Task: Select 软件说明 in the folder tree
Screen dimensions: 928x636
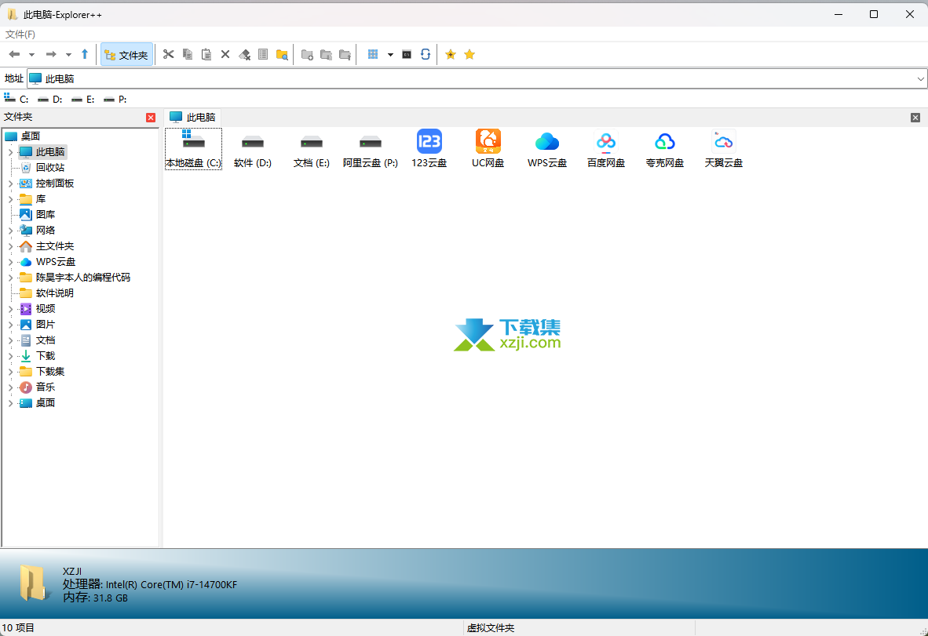Action: click(x=54, y=293)
